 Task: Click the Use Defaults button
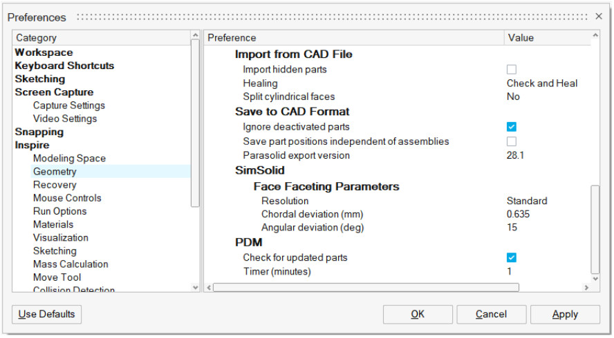click(47, 315)
